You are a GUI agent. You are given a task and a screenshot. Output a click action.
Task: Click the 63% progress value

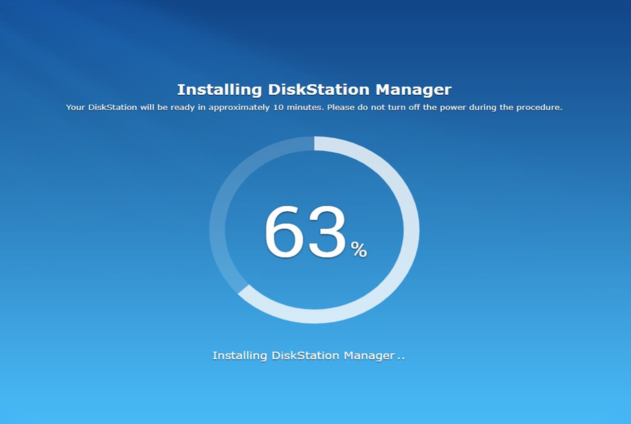(x=315, y=232)
